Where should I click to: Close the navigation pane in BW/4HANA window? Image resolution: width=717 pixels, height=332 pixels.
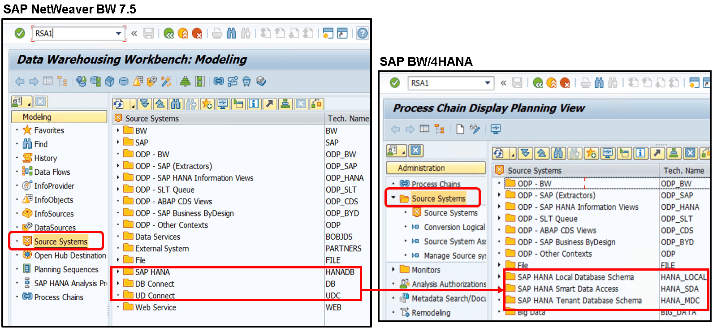pos(416,151)
